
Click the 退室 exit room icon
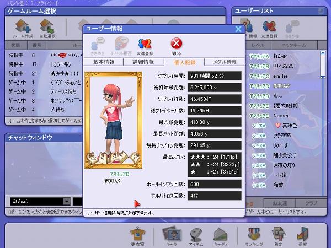coord(303,236)
